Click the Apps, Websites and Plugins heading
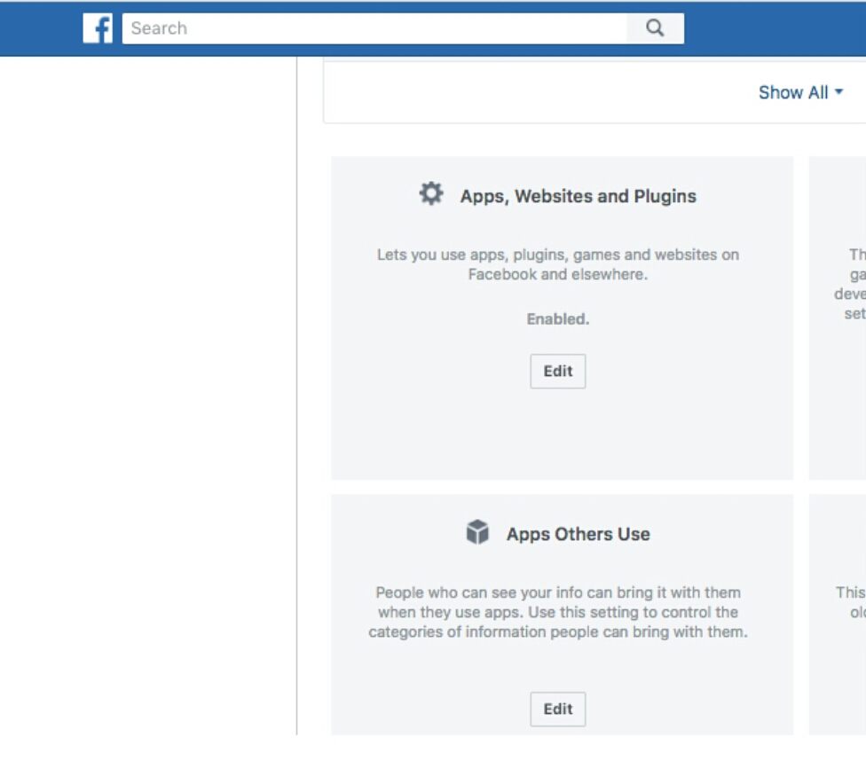The width and height of the screenshot is (866, 761). click(x=579, y=196)
